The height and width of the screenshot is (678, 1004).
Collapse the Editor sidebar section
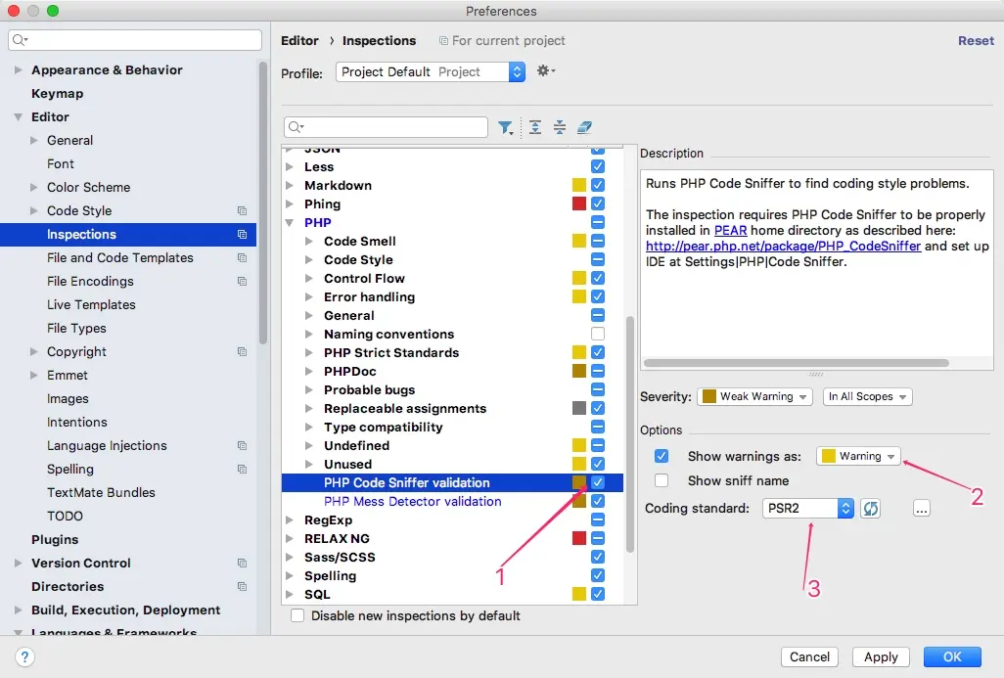tap(18, 116)
